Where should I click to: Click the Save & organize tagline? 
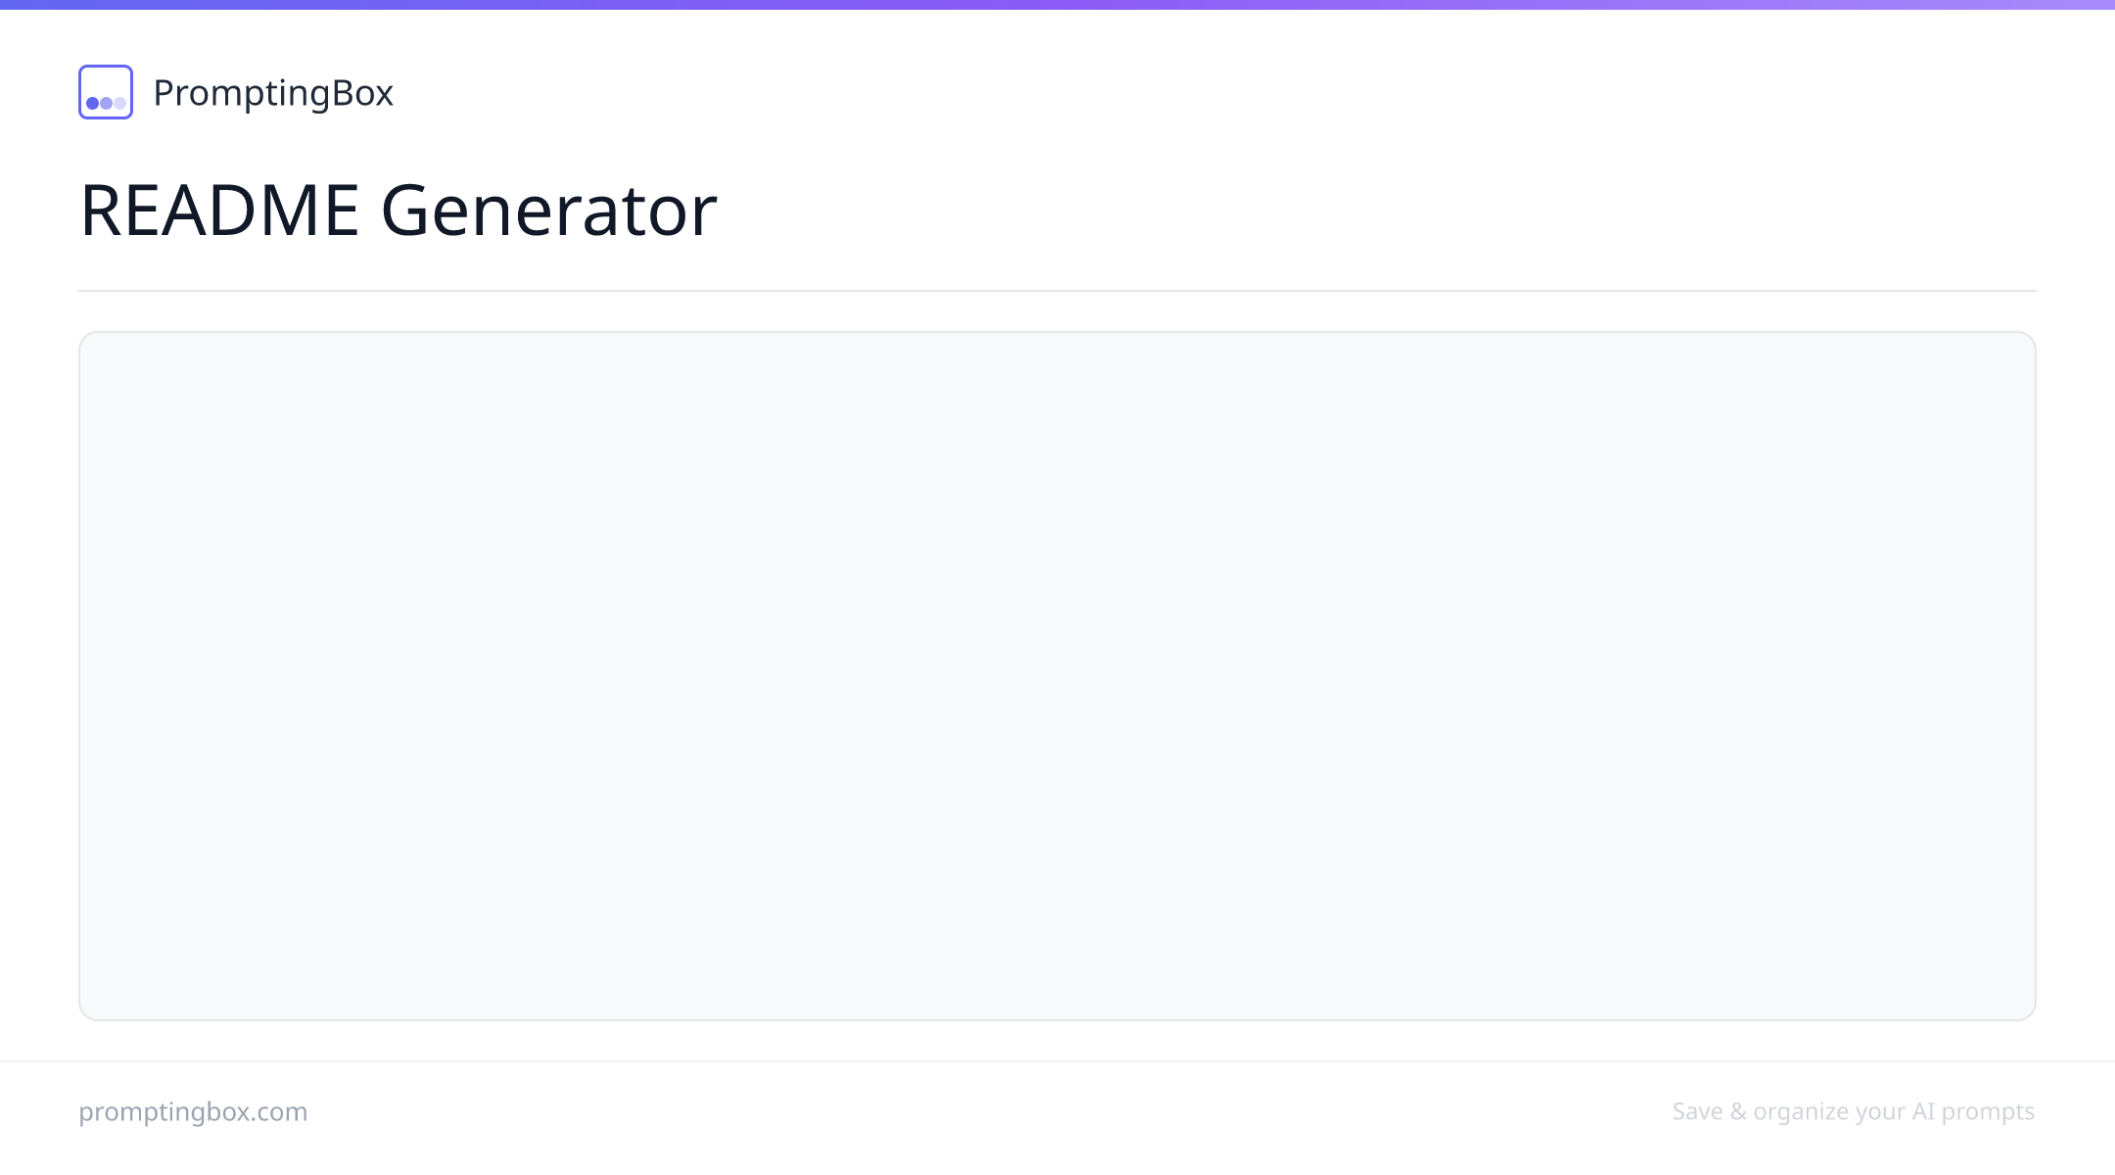click(x=1854, y=1111)
